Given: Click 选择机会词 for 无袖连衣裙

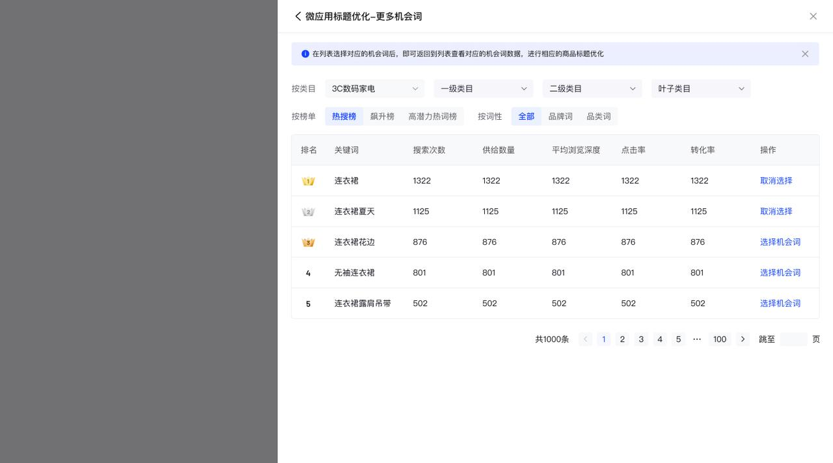Looking at the screenshot, I should (780, 273).
